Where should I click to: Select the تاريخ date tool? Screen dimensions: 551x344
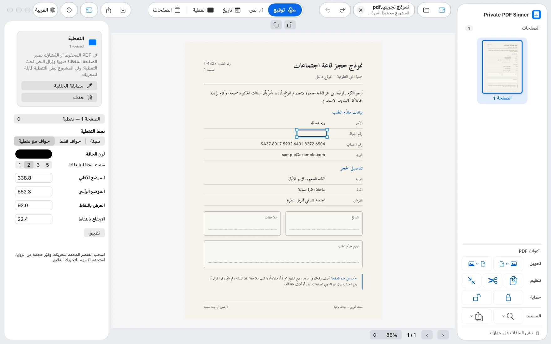232,10
